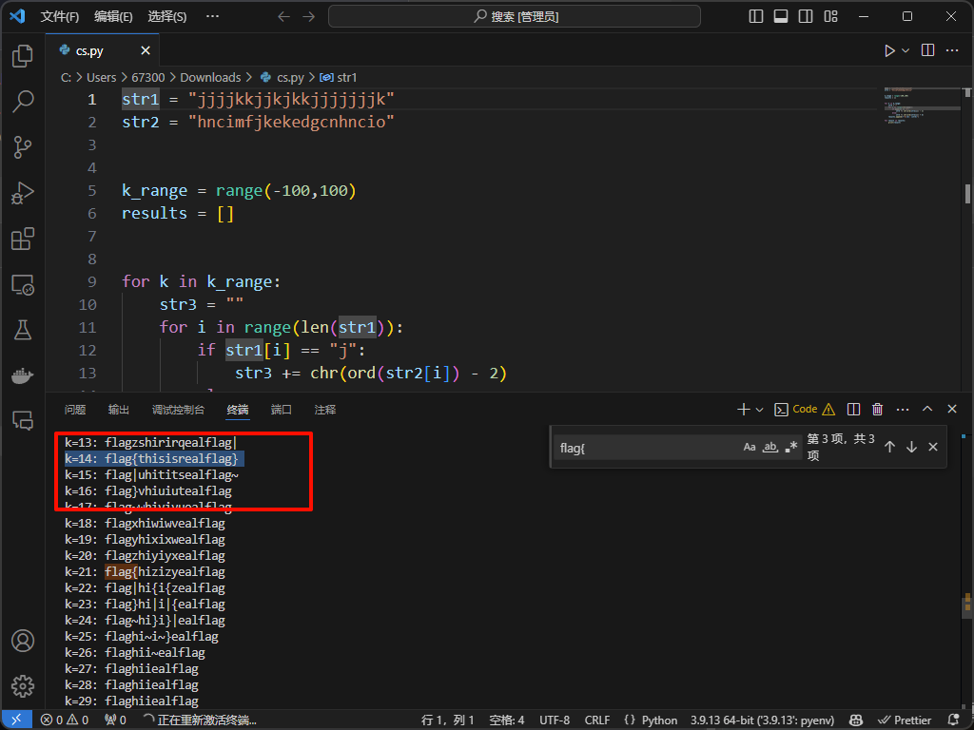Open the Testing flask view
The image size is (974, 730).
pos(23,330)
